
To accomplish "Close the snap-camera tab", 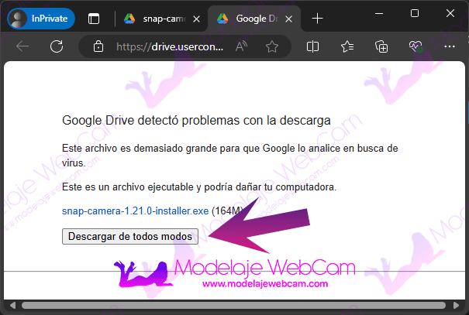I will point(196,19).
